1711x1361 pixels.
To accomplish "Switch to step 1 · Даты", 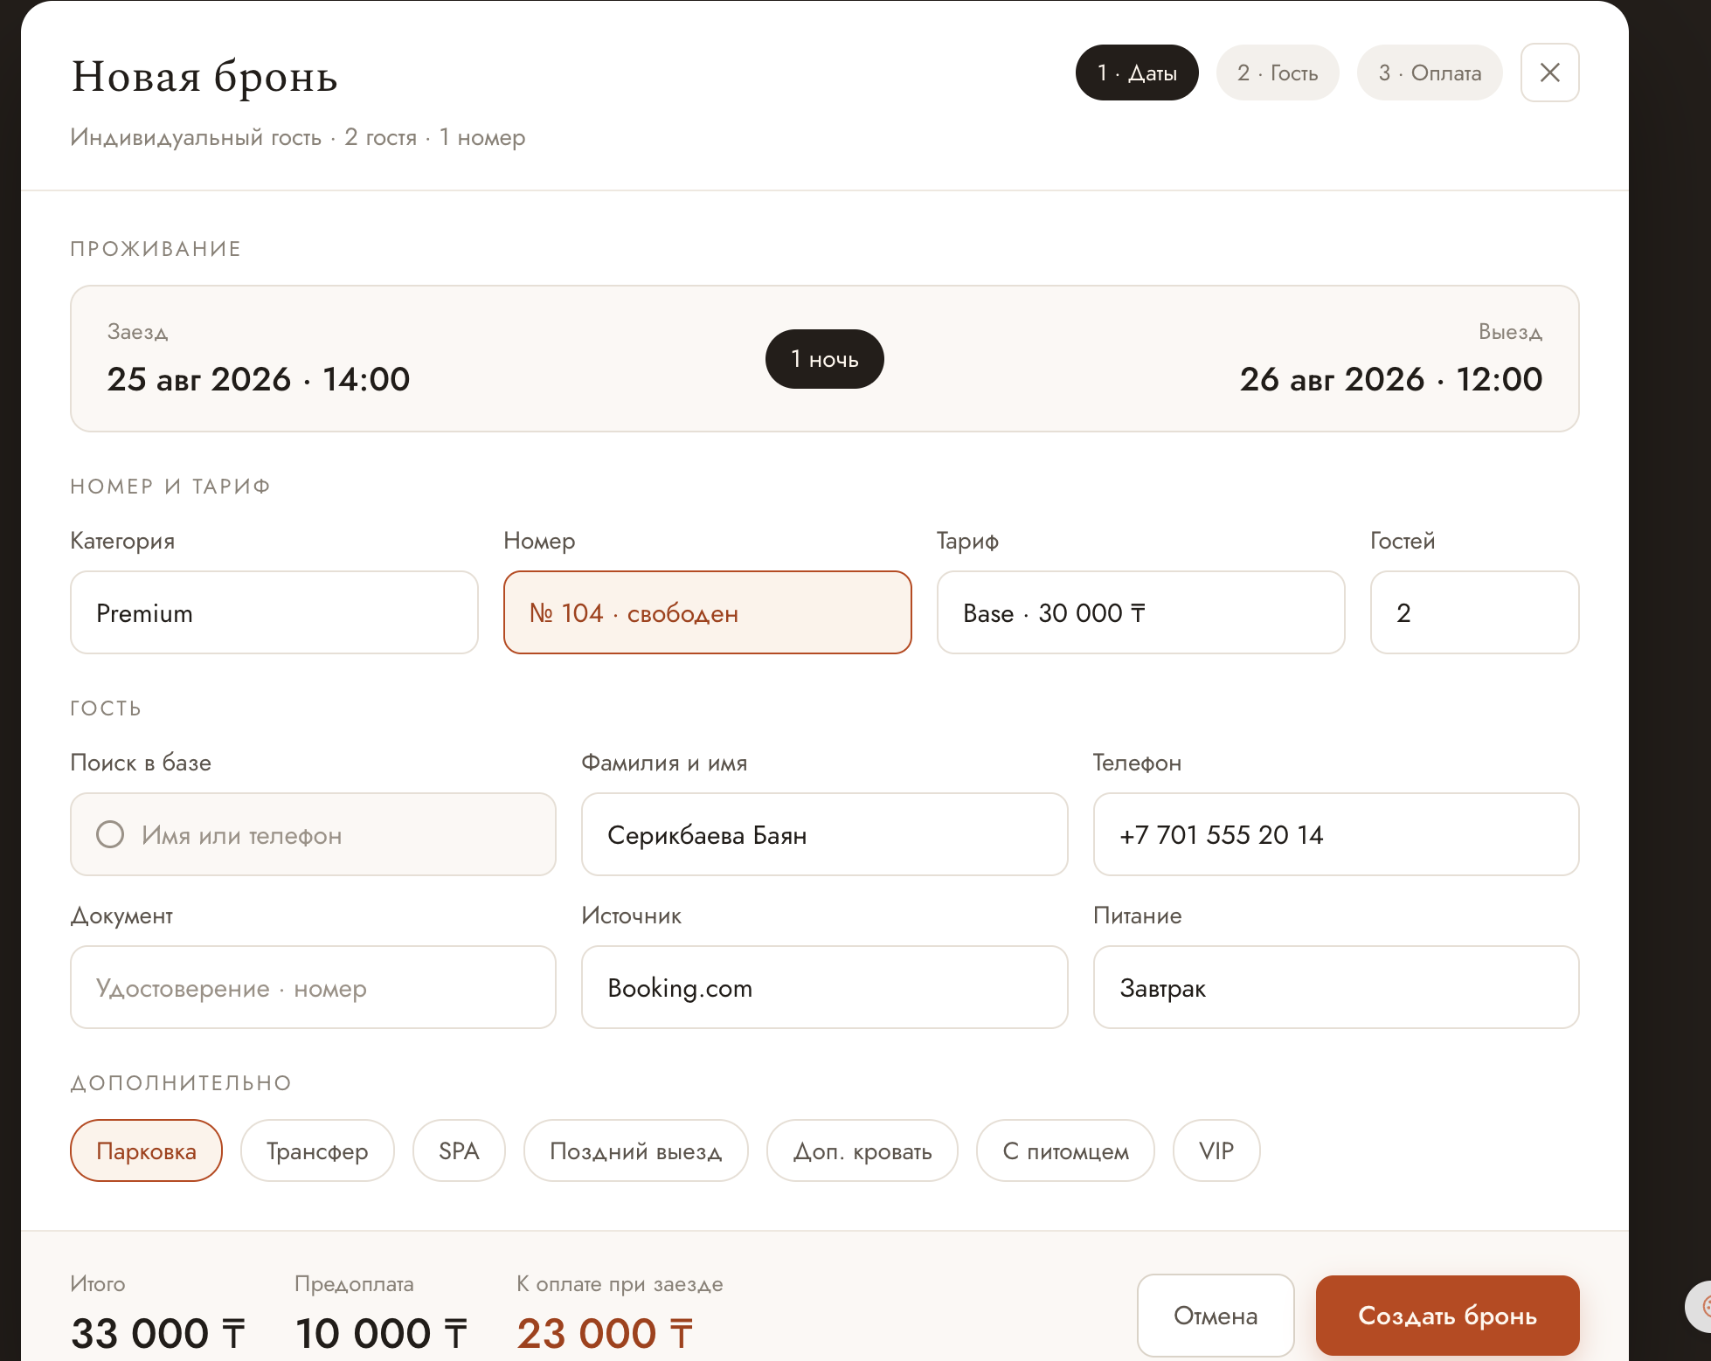I will coord(1137,73).
